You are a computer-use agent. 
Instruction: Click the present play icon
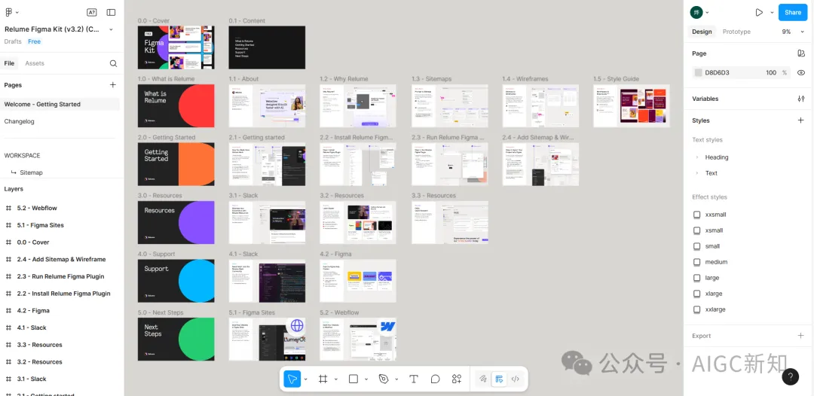(x=759, y=12)
